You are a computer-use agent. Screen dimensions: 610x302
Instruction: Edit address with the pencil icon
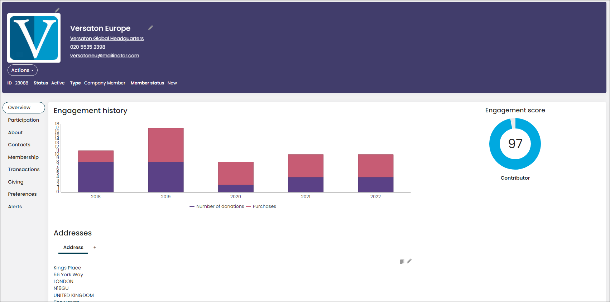click(409, 261)
